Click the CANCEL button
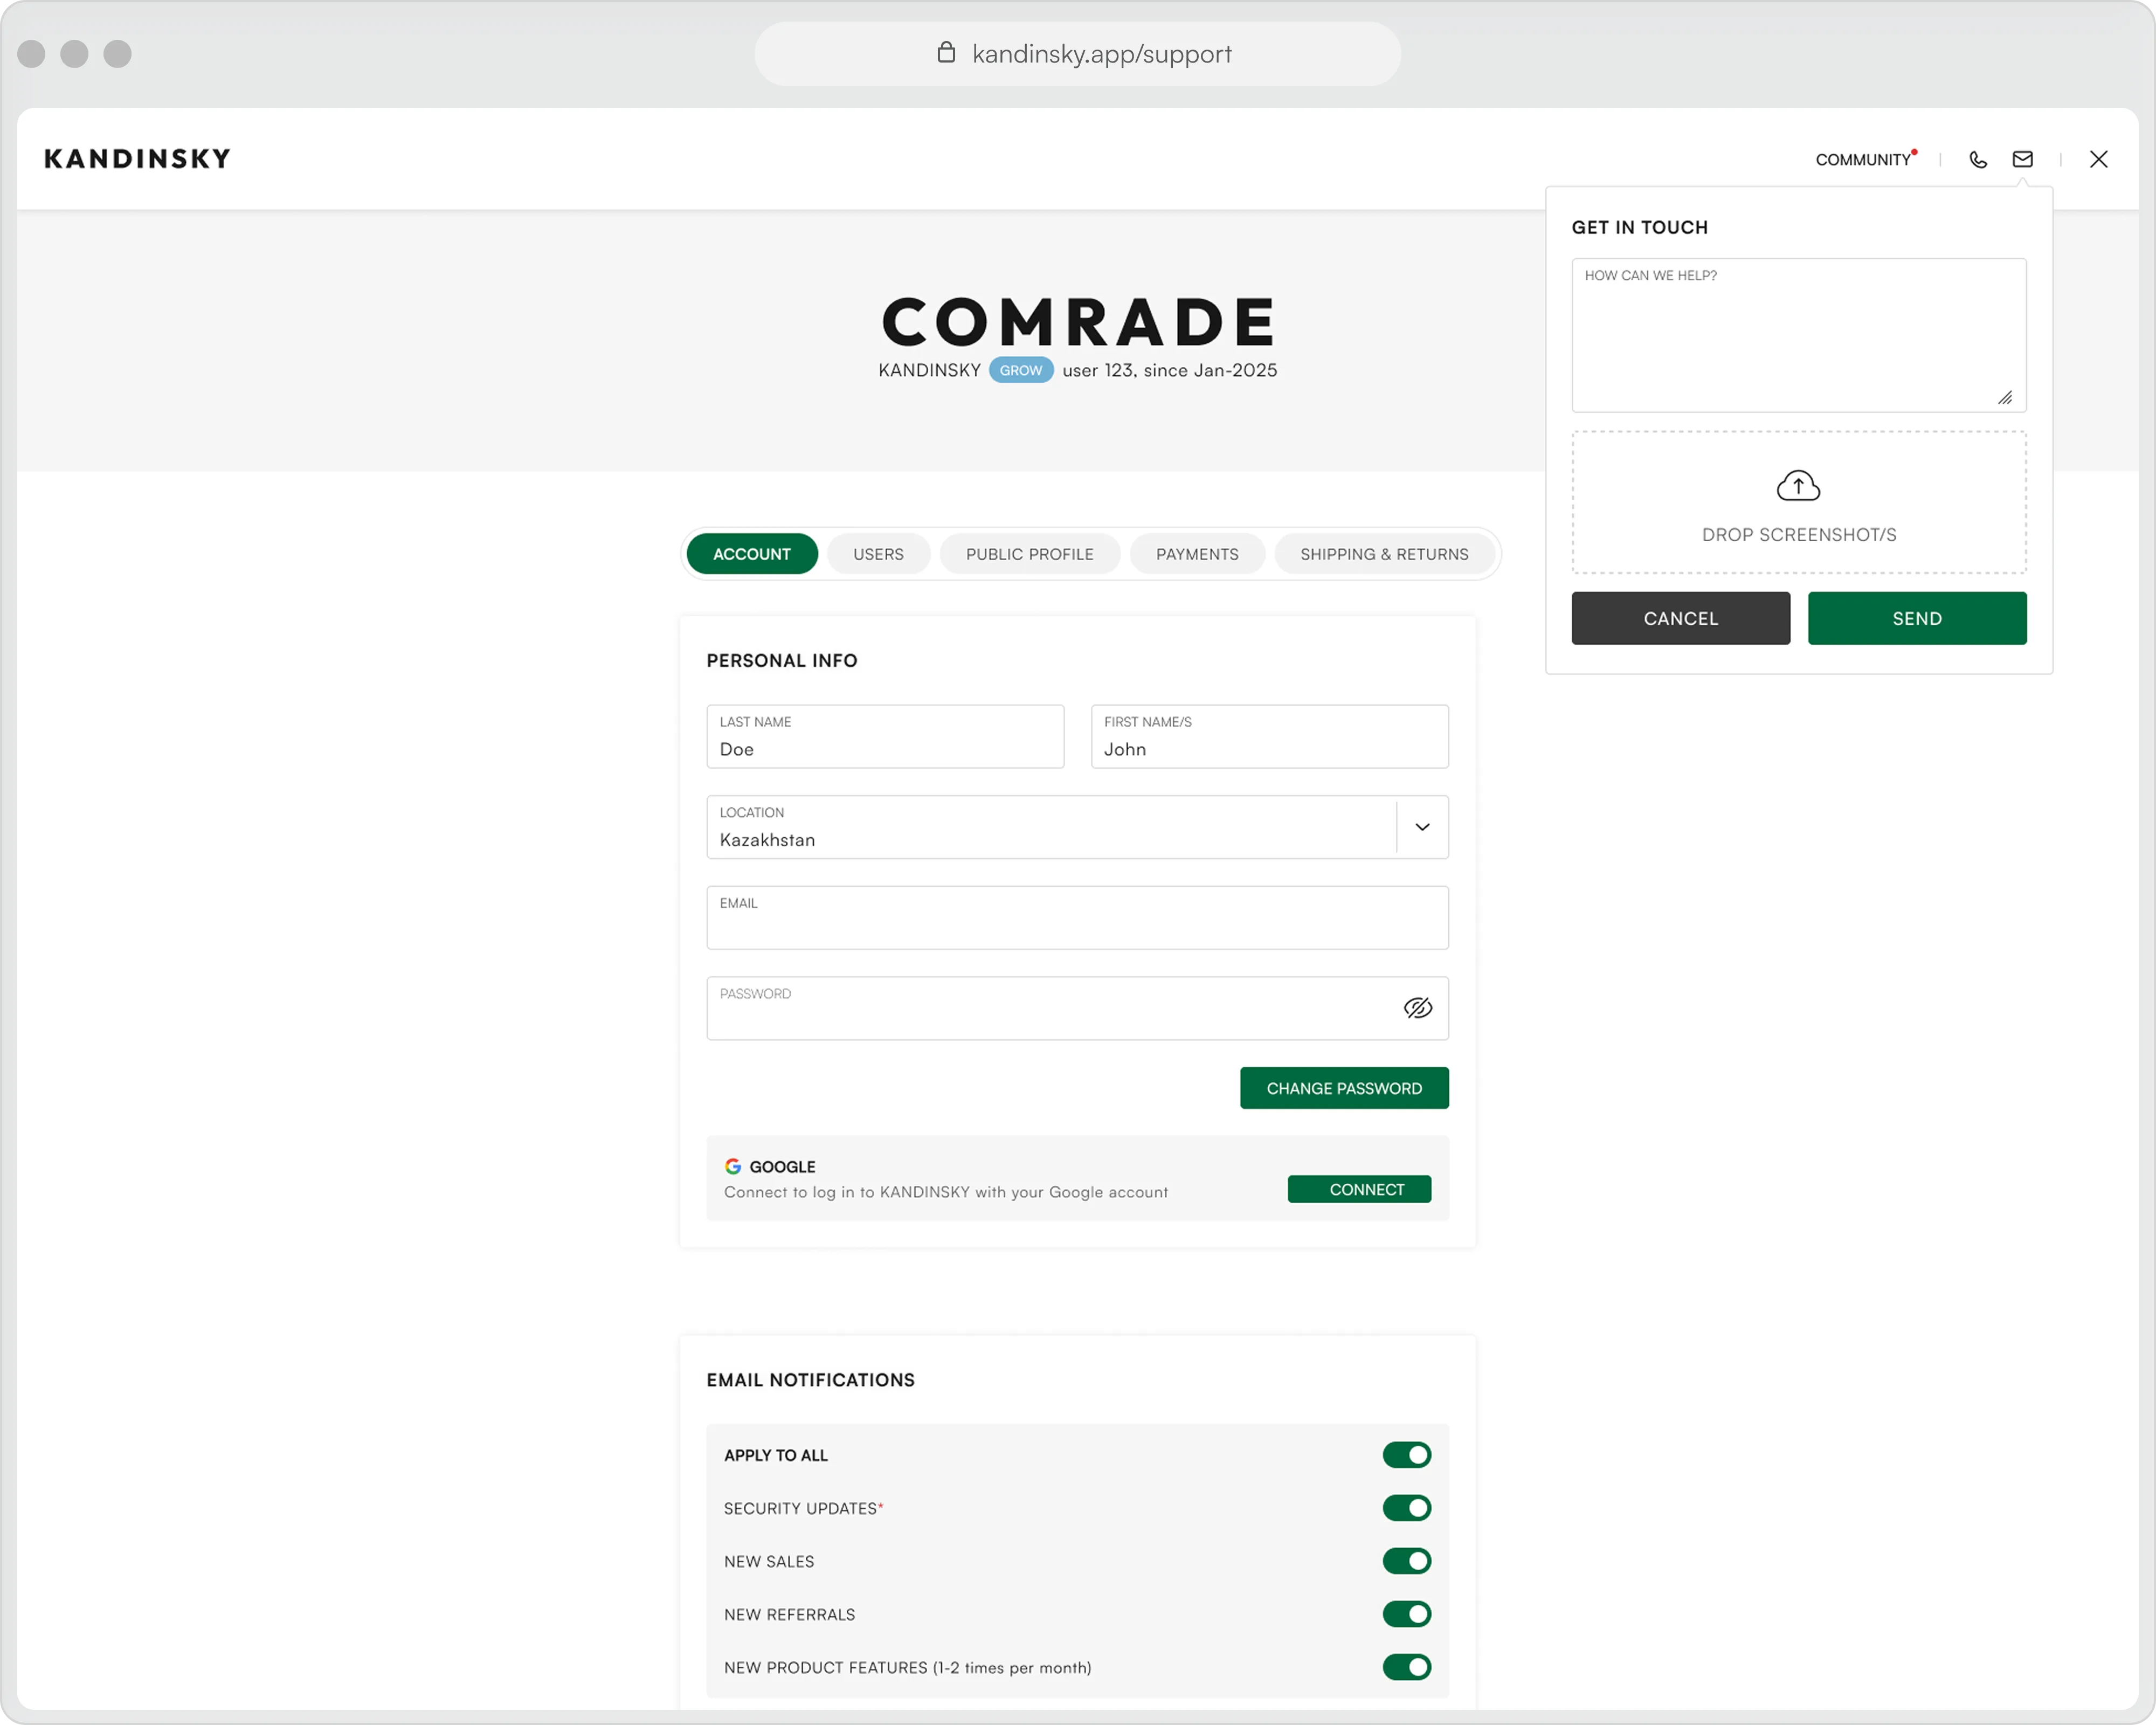The height and width of the screenshot is (1725, 2156). tap(1680, 618)
